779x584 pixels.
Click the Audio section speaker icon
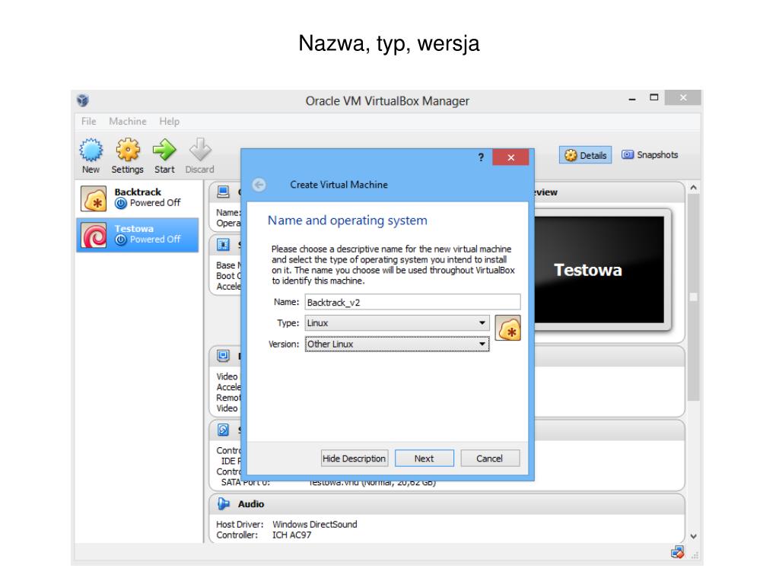tap(224, 504)
